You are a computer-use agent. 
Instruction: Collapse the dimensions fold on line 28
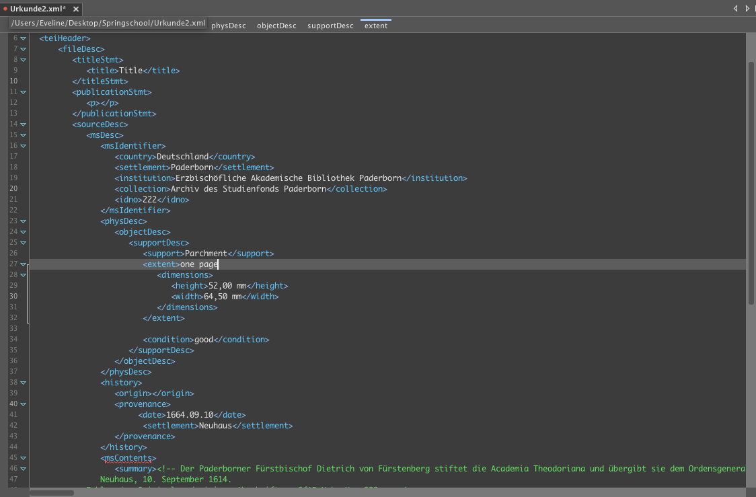(23, 275)
